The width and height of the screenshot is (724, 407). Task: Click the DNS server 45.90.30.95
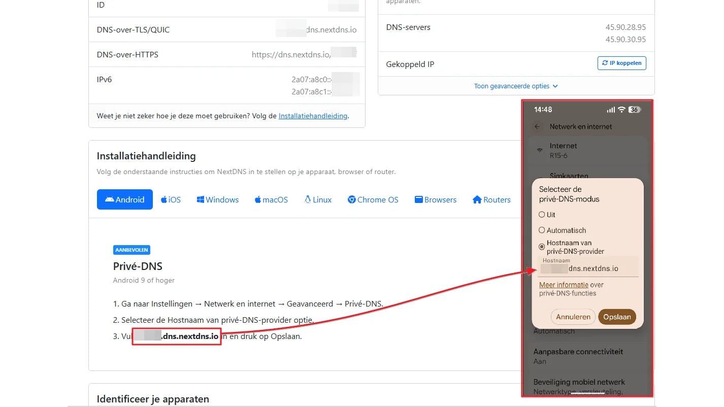point(626,39)
